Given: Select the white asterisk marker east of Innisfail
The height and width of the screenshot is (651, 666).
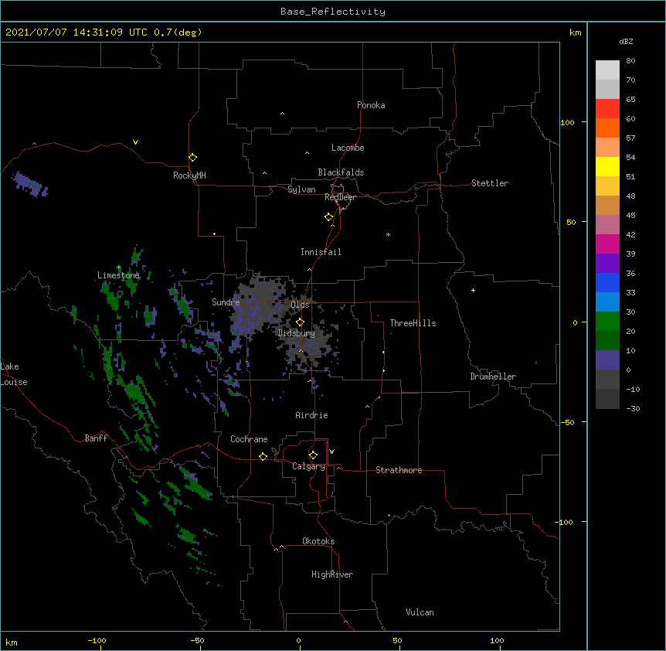Looking at the screenshot, I should (388, 234).
